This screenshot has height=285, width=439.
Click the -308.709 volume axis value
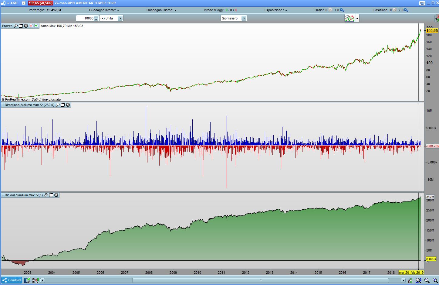coord(432,146)
